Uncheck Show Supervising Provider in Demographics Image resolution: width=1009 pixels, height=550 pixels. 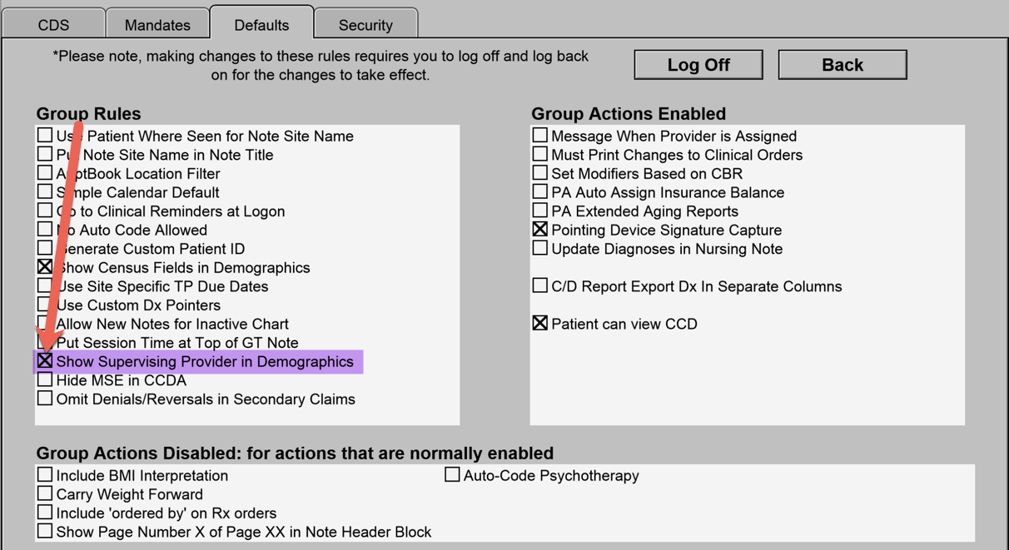click(x=46, y=361)
